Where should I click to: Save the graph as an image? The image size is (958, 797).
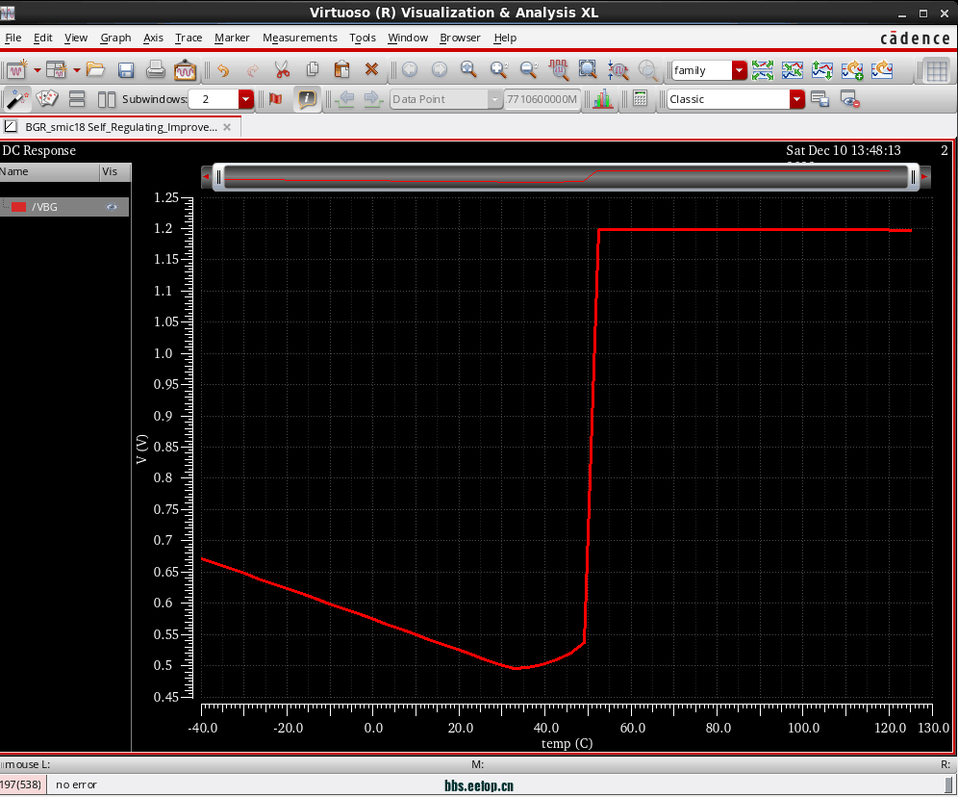pos(185,70)
